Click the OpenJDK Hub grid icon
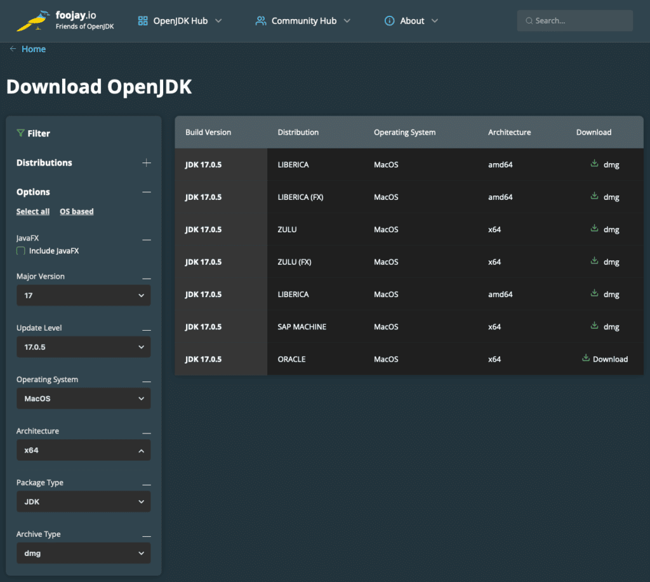Screen dimensions: 650x582 tap(143, 21)
